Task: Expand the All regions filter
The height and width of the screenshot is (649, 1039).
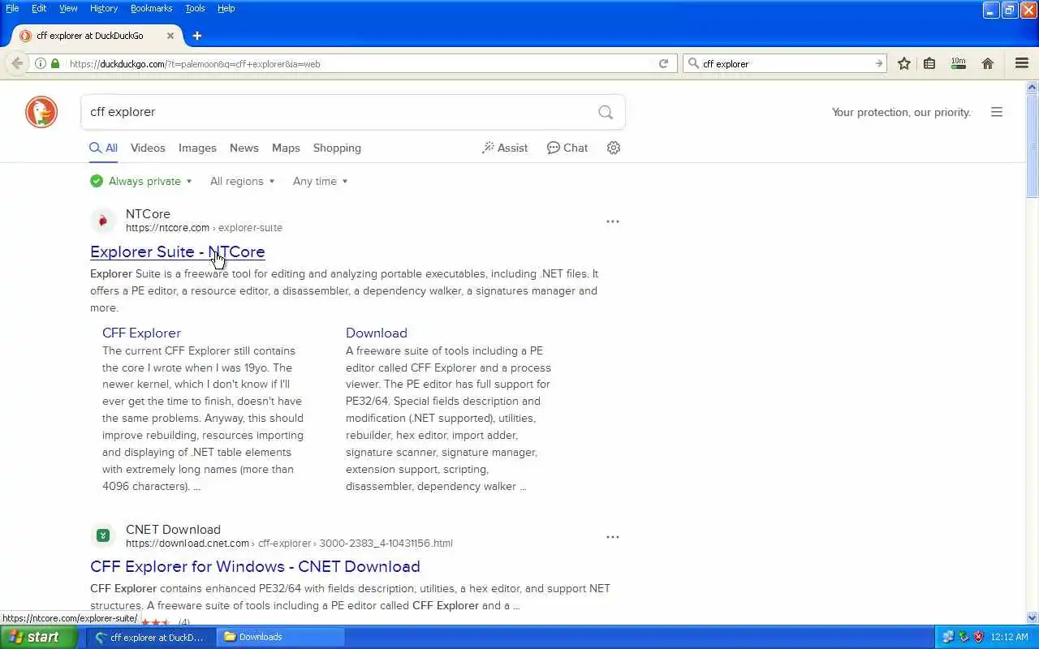Action: click(x=242, y=181)
